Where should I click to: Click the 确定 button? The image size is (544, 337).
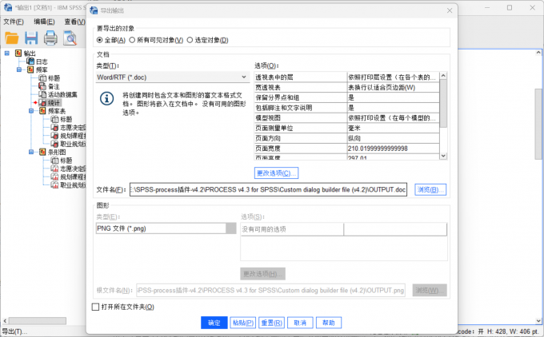(214, 323)
